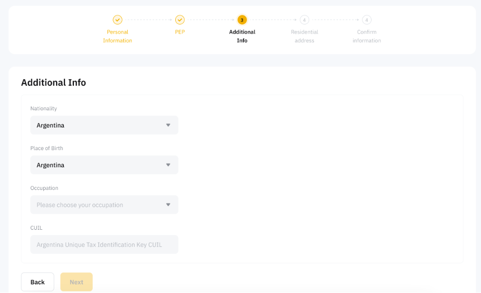Image resolution: width=481 pixels, height=293 pixels.
Task: Select the Residential address step label
Action: pyautogui.click(x=304, y=36)
